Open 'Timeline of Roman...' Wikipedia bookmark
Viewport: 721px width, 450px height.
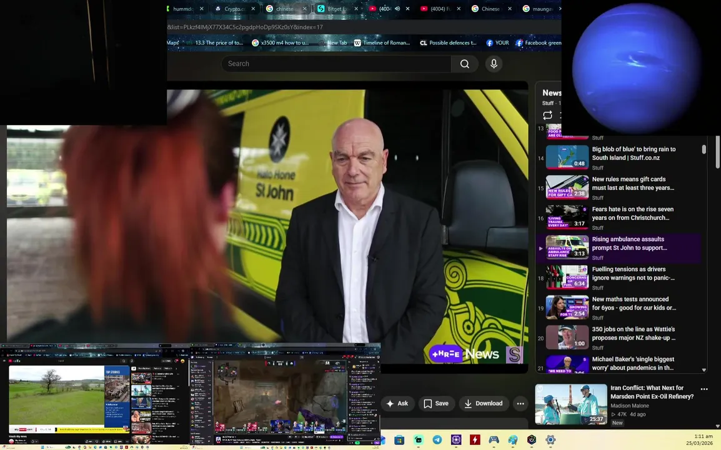382,42
